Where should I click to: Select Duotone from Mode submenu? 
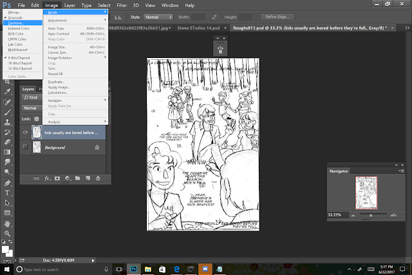23,23
